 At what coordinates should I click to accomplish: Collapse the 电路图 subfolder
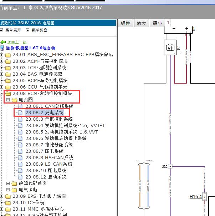pos(8,100)
